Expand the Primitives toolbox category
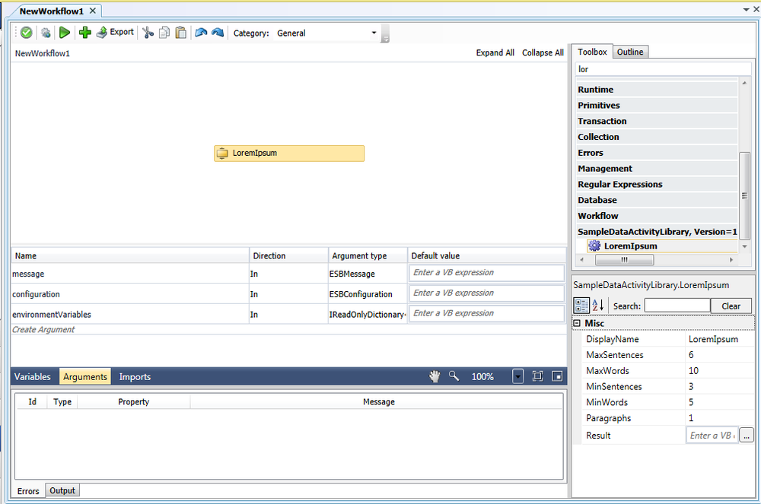This screenshot has width=761, height=504. point(658,105)
